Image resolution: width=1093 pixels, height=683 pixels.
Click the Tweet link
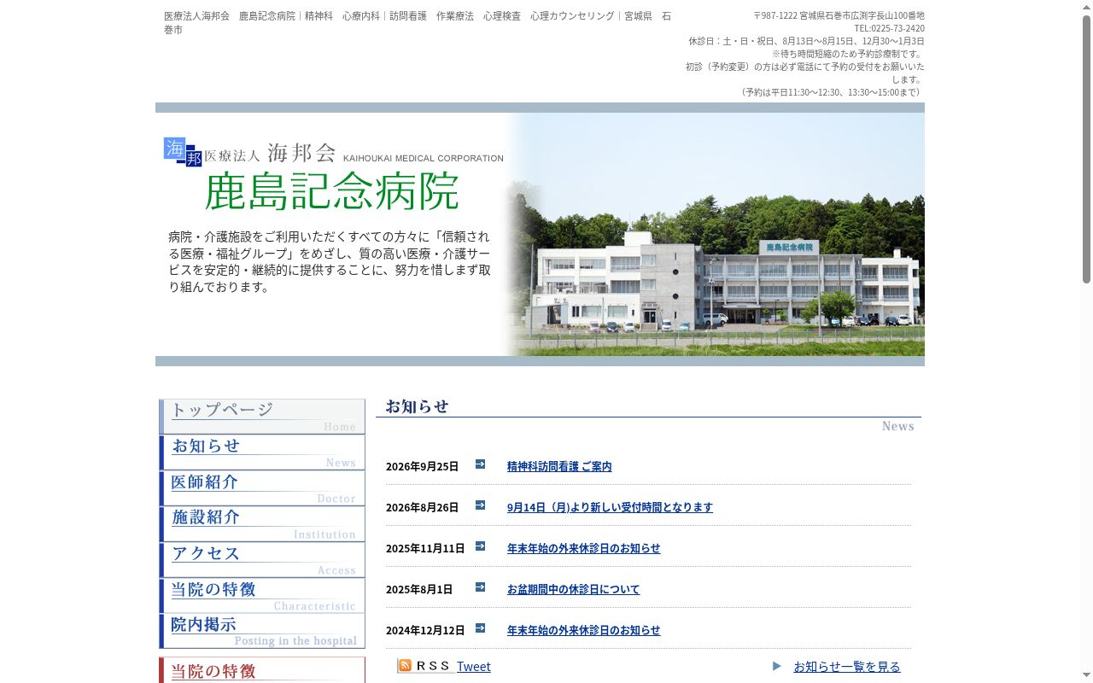point(474,667)
